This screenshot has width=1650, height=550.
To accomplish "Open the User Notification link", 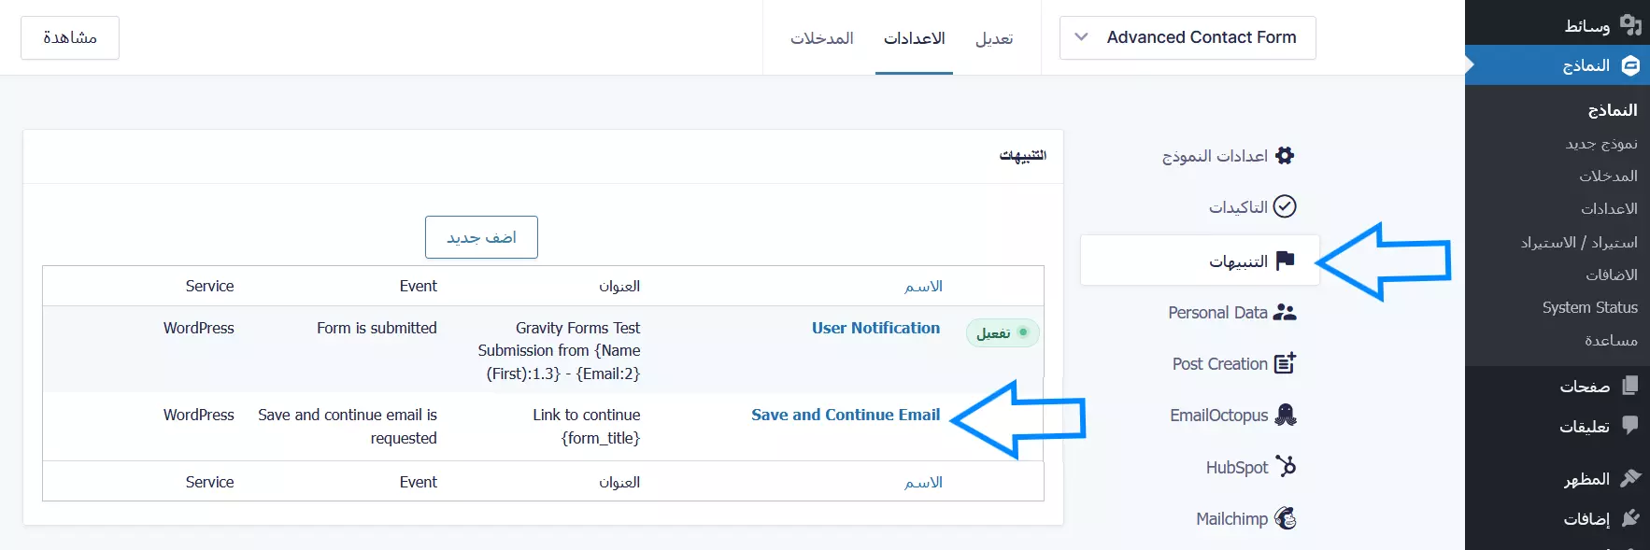I will [875, 328].
